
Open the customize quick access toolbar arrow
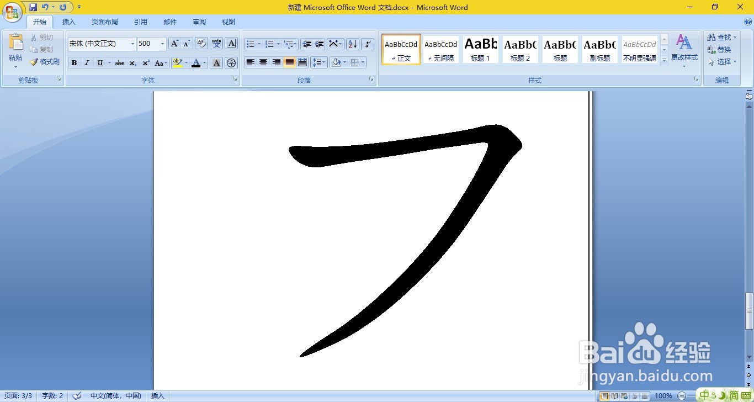[79, 7]
